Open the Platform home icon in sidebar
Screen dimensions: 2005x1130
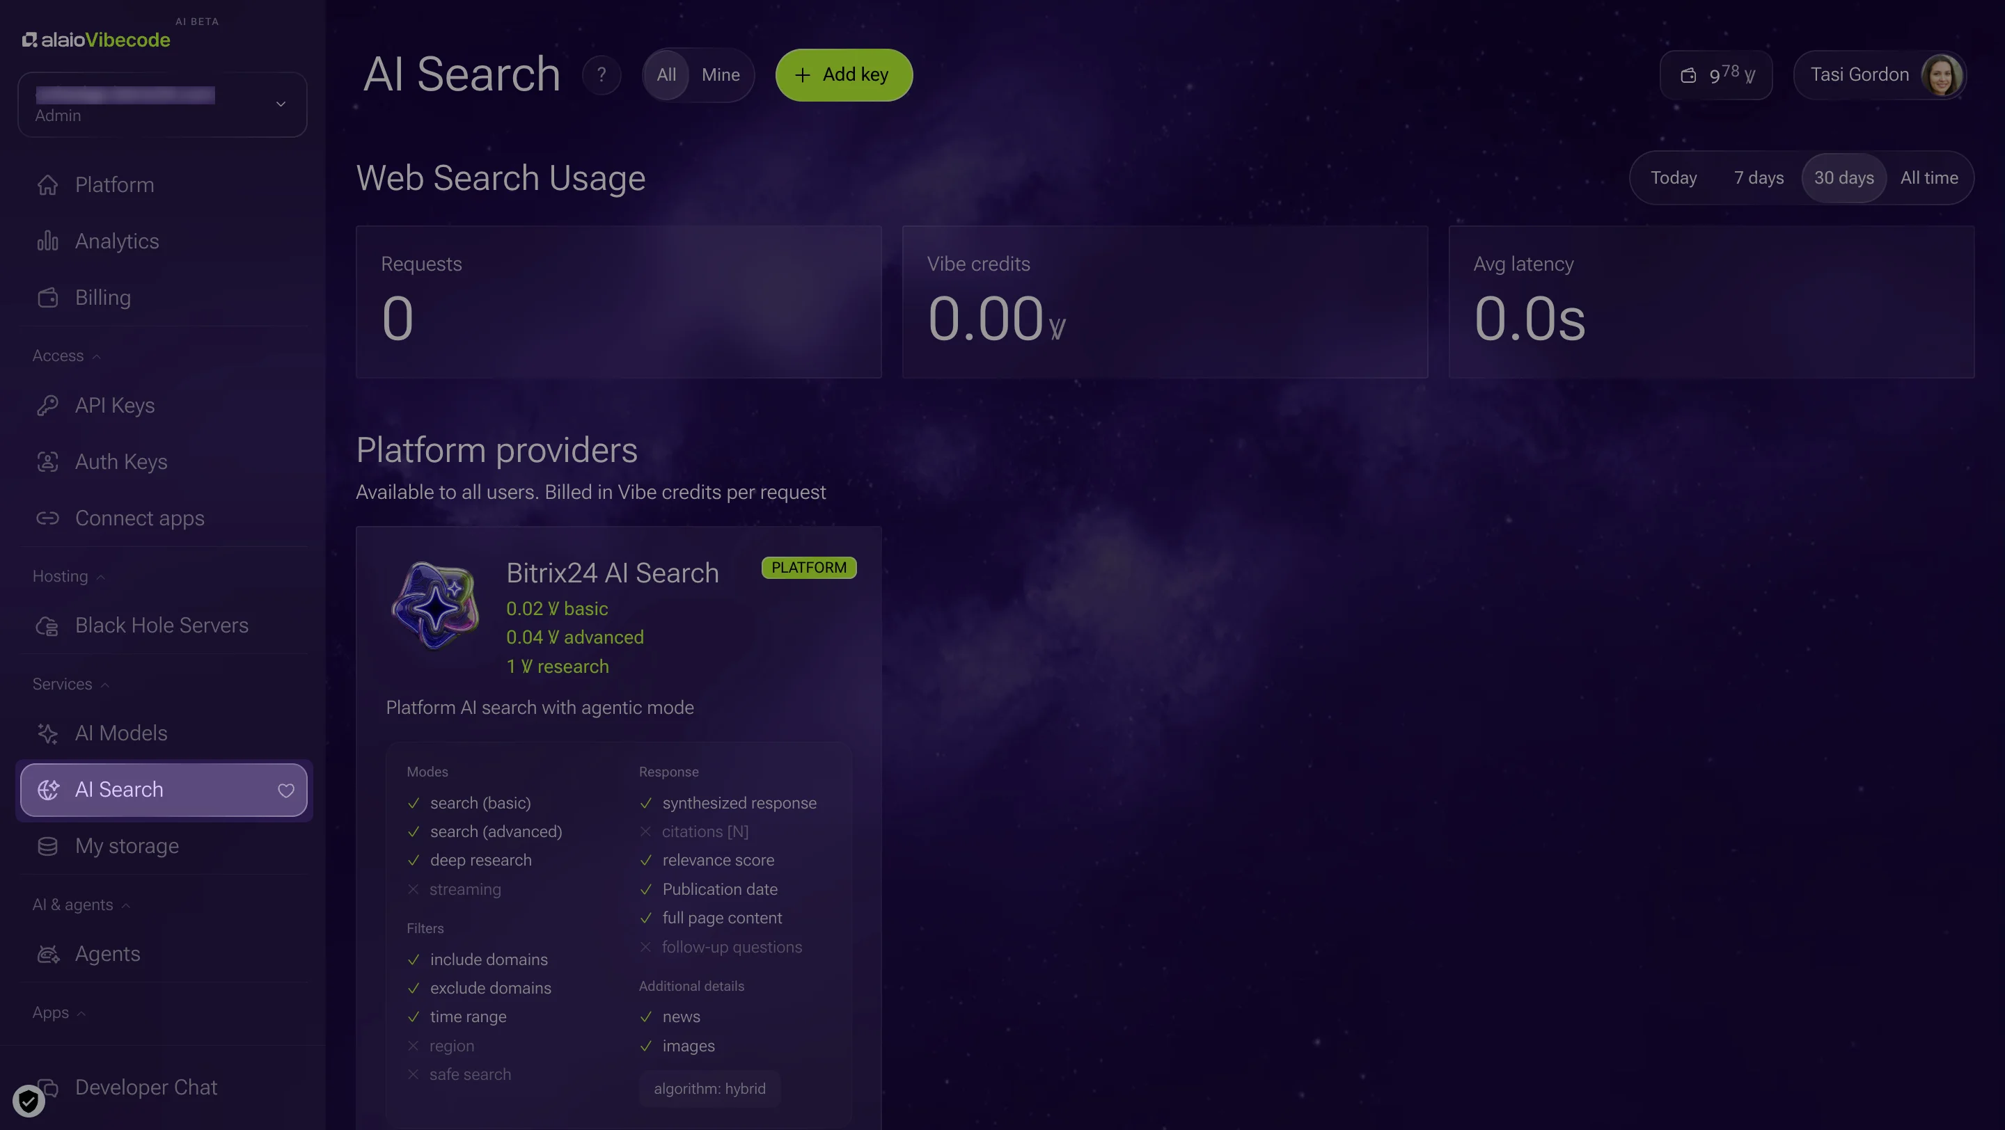[47, 185]
